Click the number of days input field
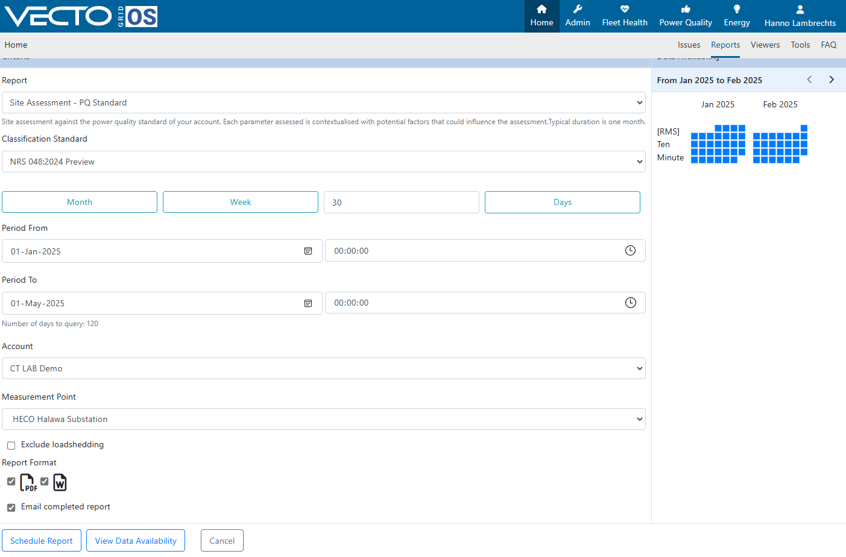Image resolution: width=846 pixels, height=557 pixels. 402,202
